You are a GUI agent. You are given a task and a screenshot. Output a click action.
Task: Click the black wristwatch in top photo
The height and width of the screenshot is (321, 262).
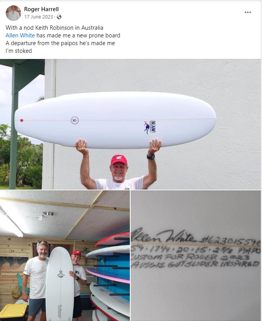tap(151, 157)
